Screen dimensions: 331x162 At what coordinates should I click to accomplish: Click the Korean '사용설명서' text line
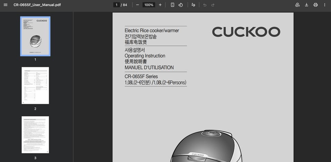135,50
